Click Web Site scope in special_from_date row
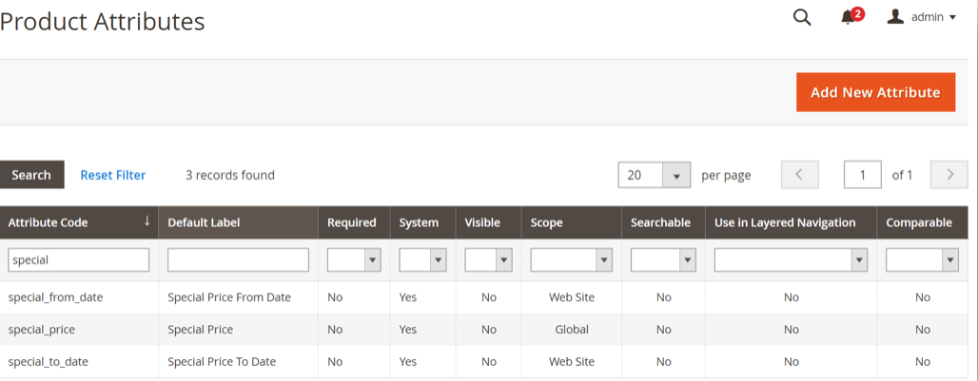 pyautogui.click(x=572, y=297)
